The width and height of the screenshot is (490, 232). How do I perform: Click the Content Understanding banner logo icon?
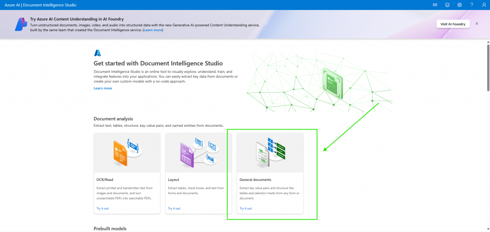21,24
